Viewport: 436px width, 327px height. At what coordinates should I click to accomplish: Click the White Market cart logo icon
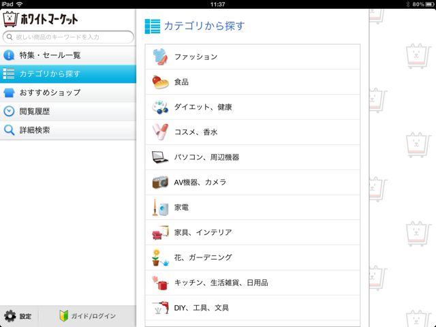tap(11, 19)
